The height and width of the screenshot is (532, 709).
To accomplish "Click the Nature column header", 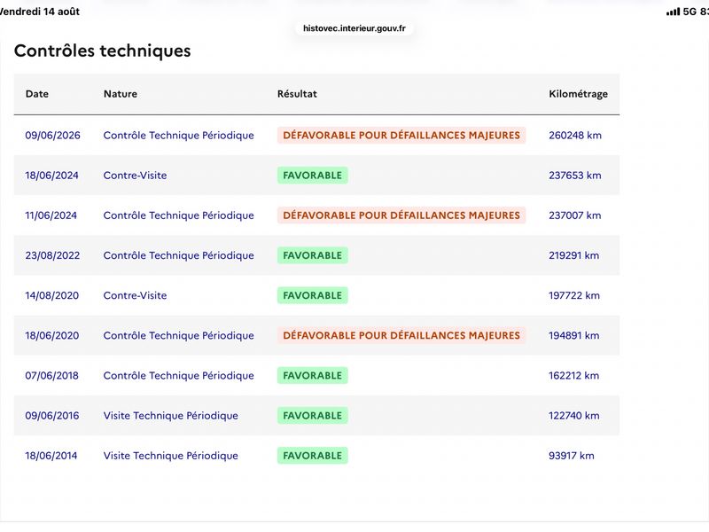I will point(121,94).
